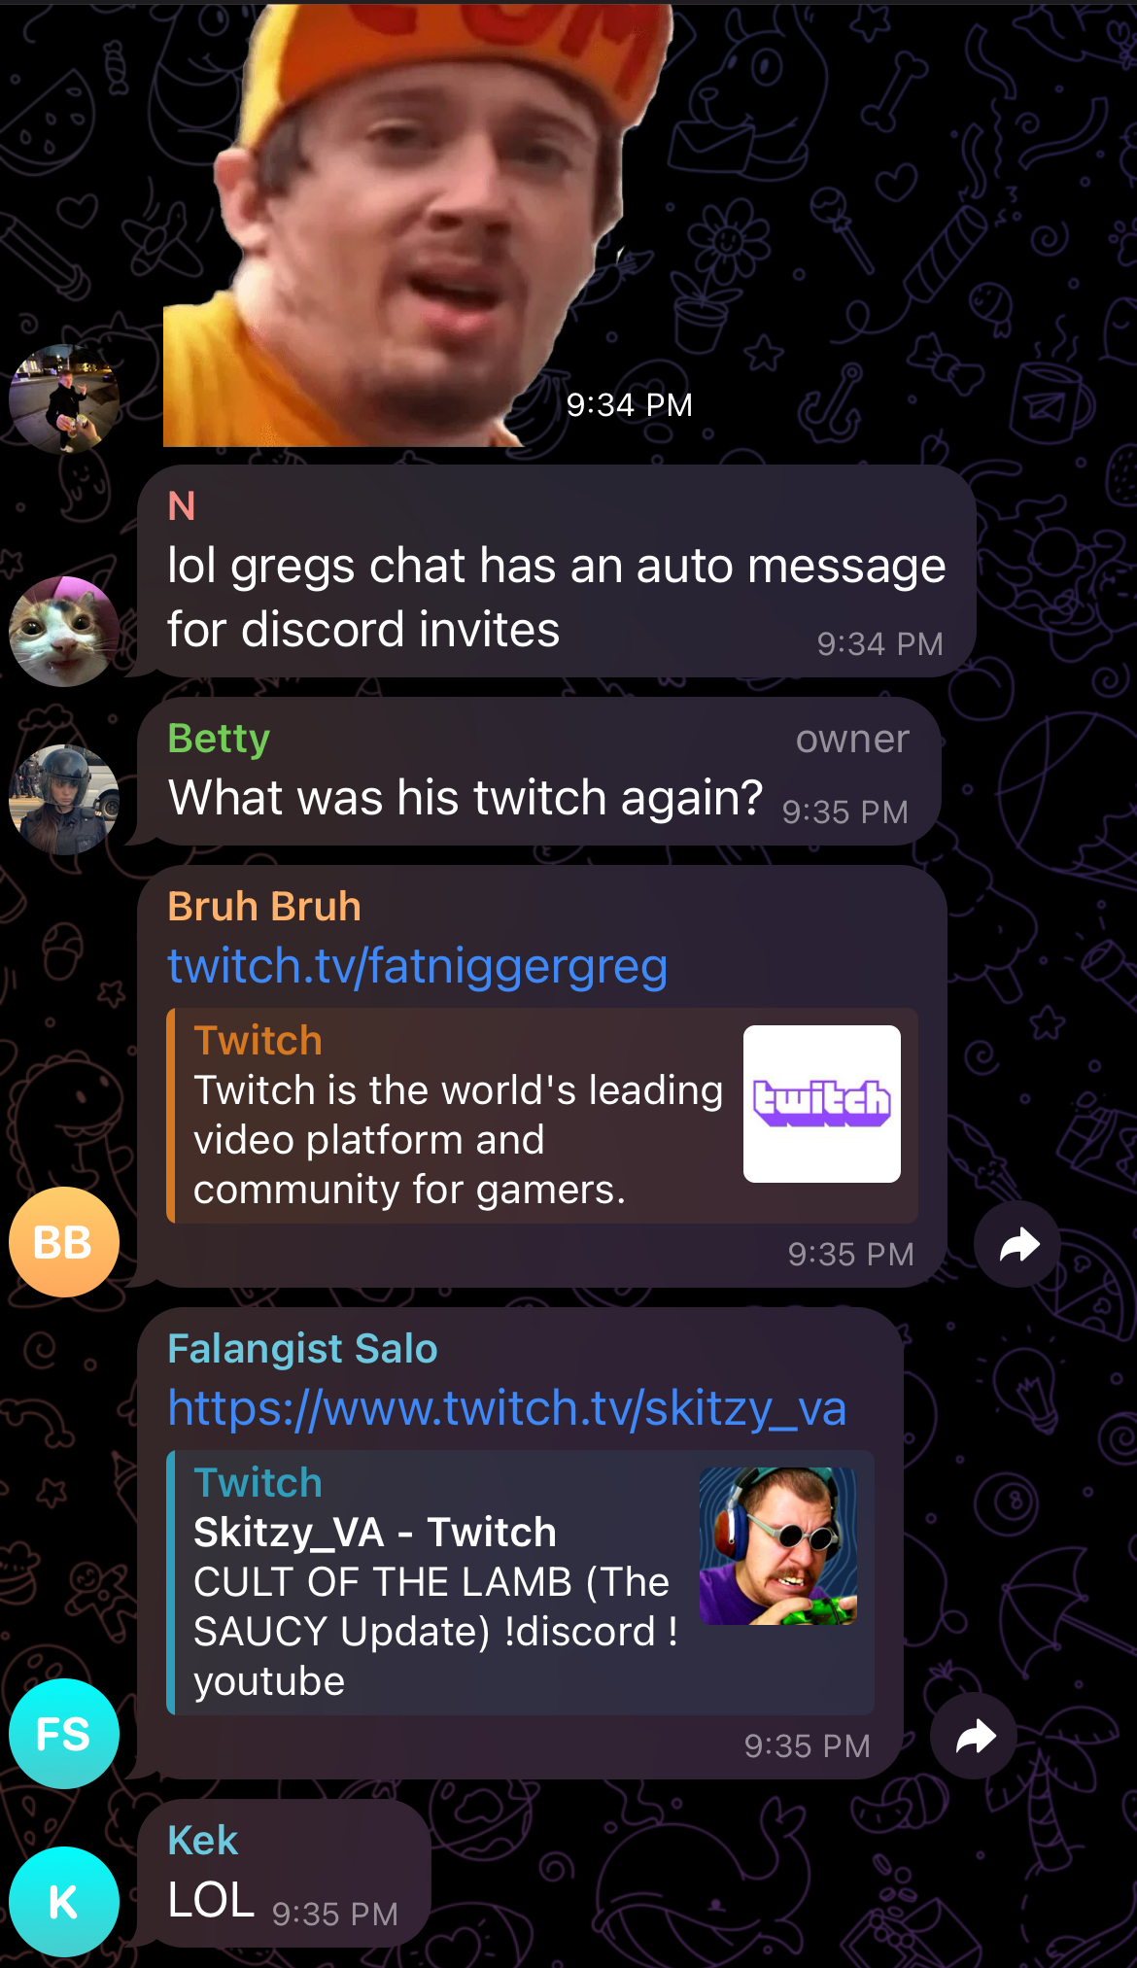Tap the Betty sender name

pyautogui.click(x=219, y=739)
